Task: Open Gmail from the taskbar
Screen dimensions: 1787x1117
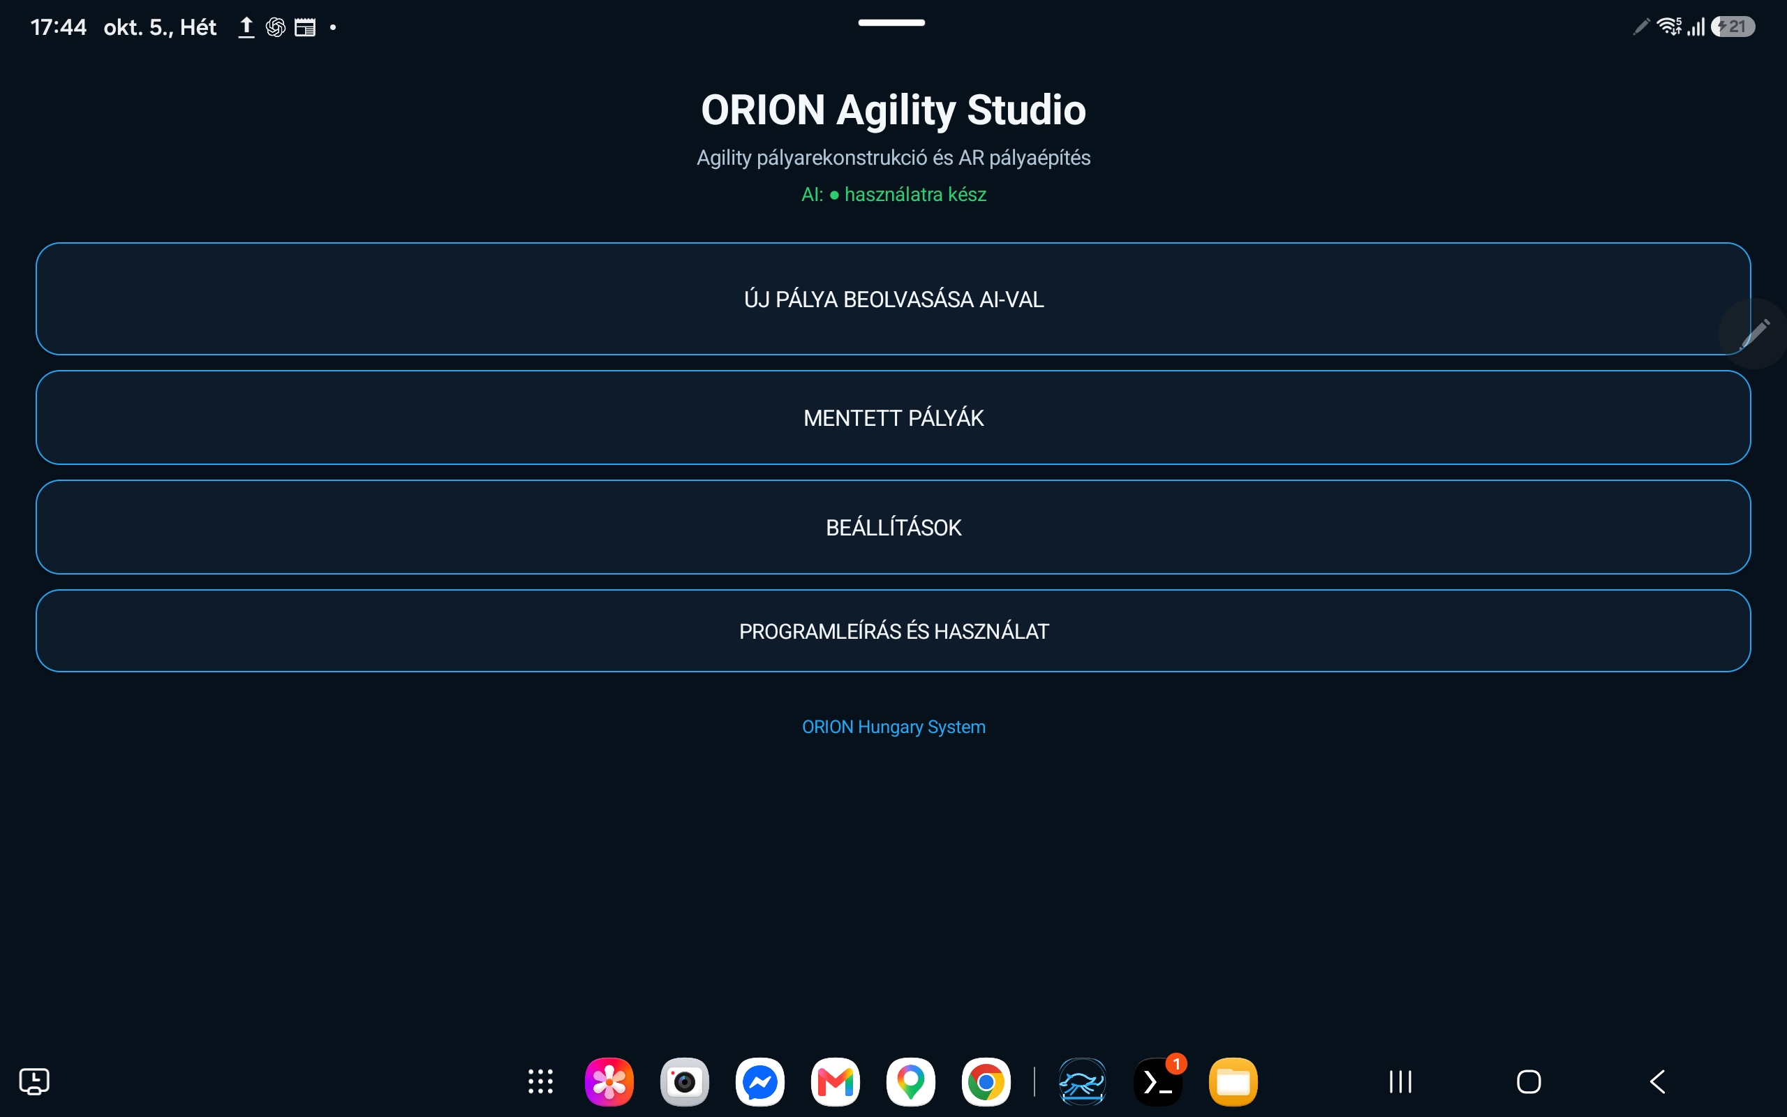Action: tap(835, 1081)
